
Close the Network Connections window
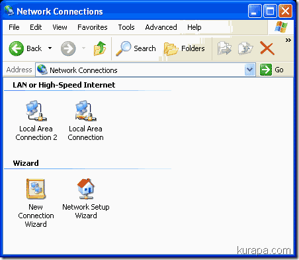click(285, 11)
